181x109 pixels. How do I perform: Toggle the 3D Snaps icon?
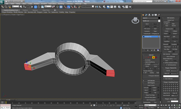tap(65, 7)
